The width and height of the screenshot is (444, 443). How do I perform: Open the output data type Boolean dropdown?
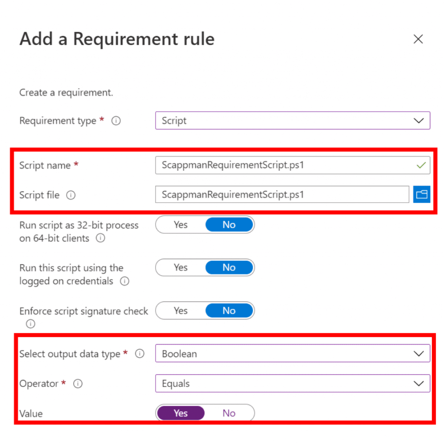coord(293,354)
